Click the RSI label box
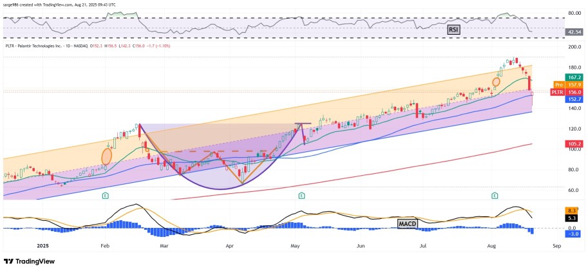The image size is (588, 271). (454, 30)
